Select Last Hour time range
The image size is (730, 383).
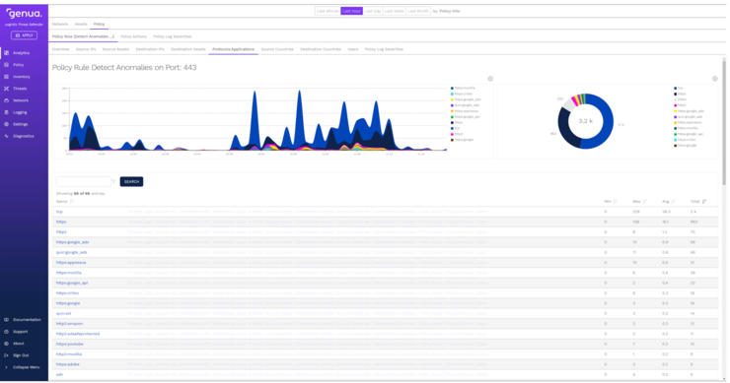(351, 11)
